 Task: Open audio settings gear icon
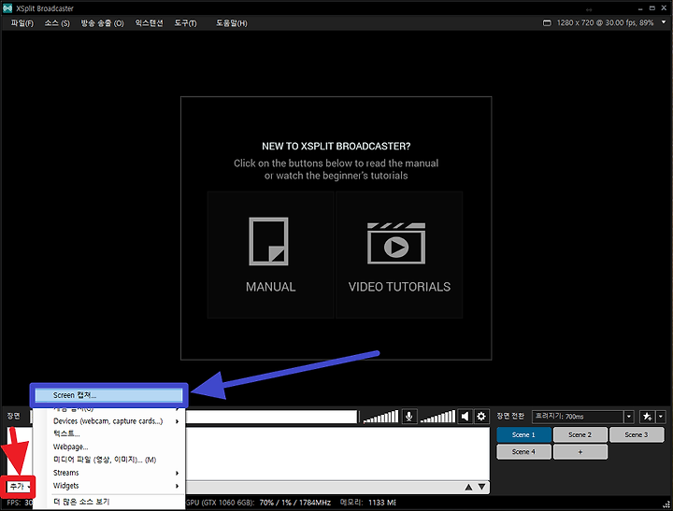481,416
